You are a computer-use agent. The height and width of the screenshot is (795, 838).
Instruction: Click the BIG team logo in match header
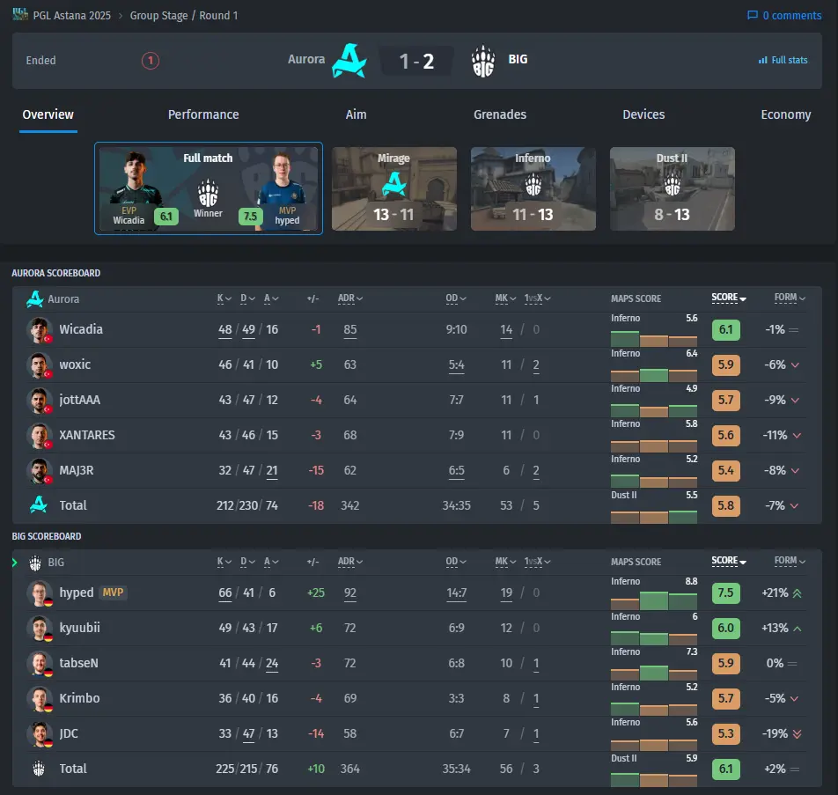[x=483, y=61]
